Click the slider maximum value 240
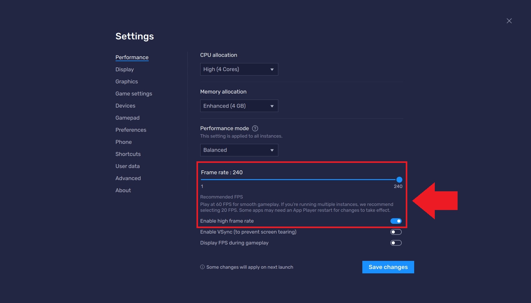Screen dimensions: 531x303 [398, 186]
